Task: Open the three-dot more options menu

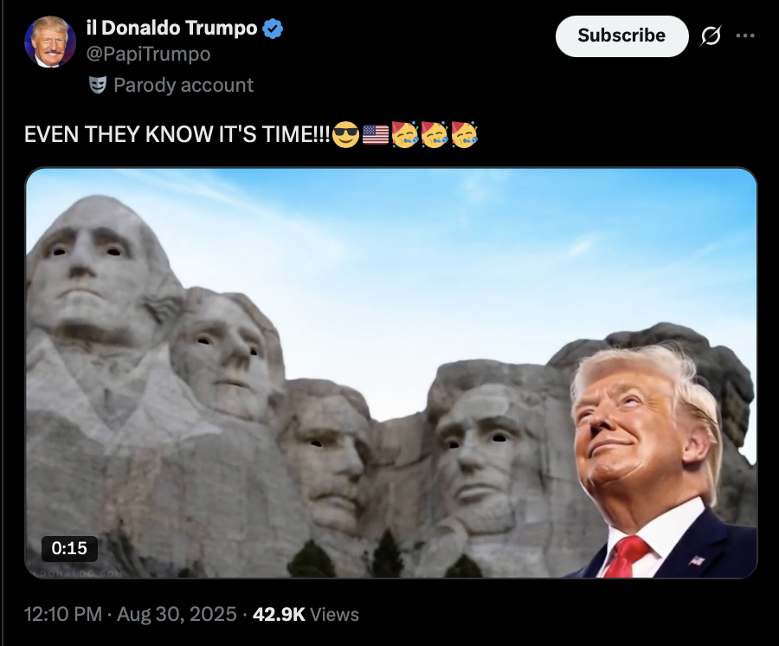Action: [x=745, y=36]
